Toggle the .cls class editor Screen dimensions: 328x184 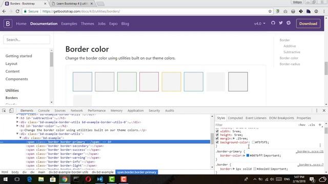pos(312,125)
